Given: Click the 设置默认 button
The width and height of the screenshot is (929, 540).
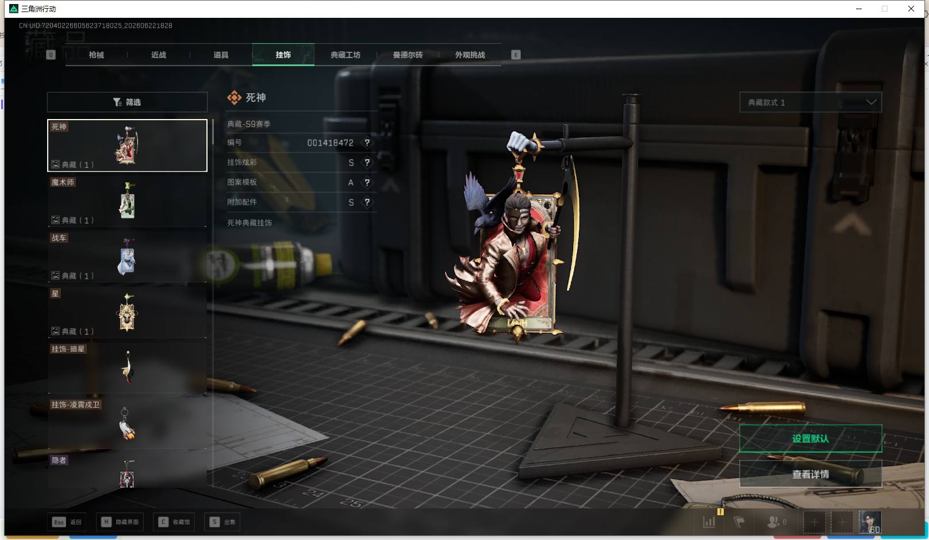Looking at the screenshot, I should (811, 439).
